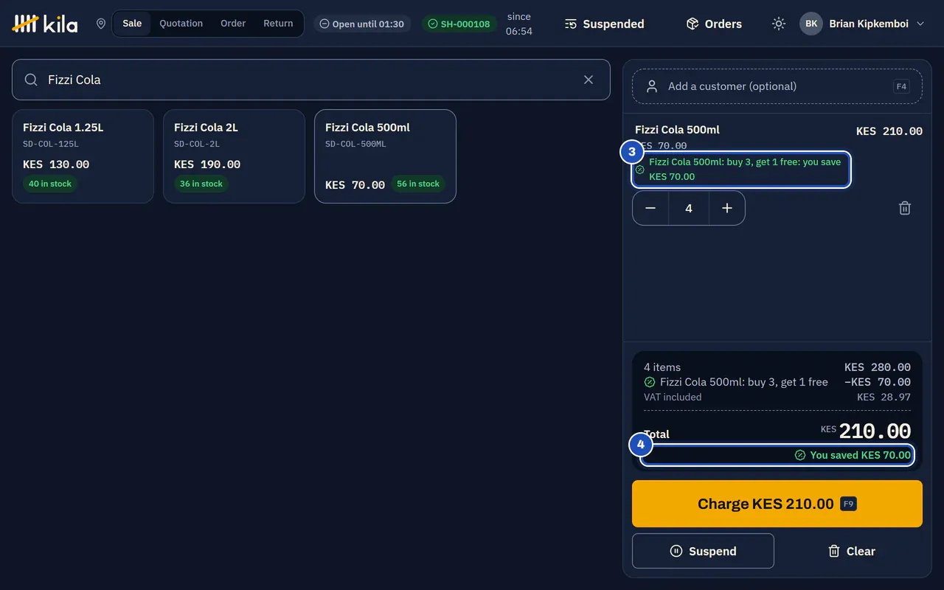Select the Return mode tab

coord(278,24)
